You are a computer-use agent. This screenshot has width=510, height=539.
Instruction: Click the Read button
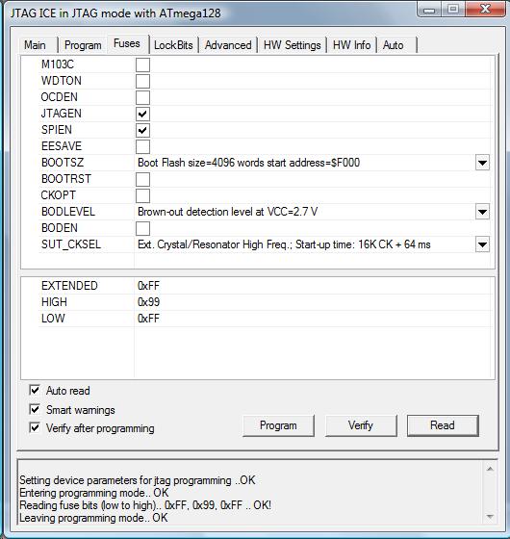click(x=443, y=425)
